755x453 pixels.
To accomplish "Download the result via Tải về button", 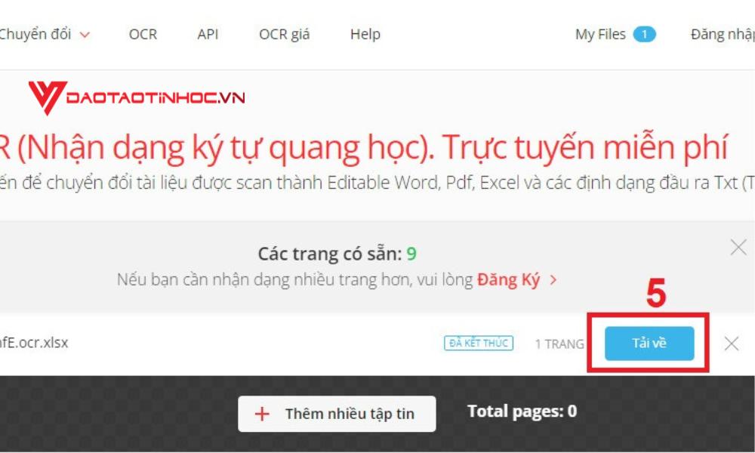I will click(649, 344).
